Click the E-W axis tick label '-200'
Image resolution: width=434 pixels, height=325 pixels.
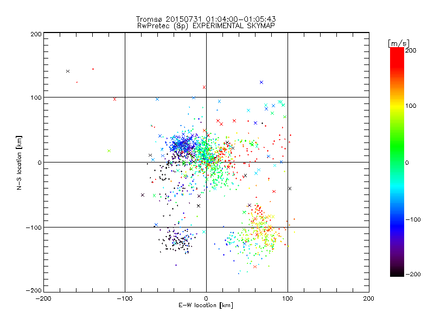43,298
